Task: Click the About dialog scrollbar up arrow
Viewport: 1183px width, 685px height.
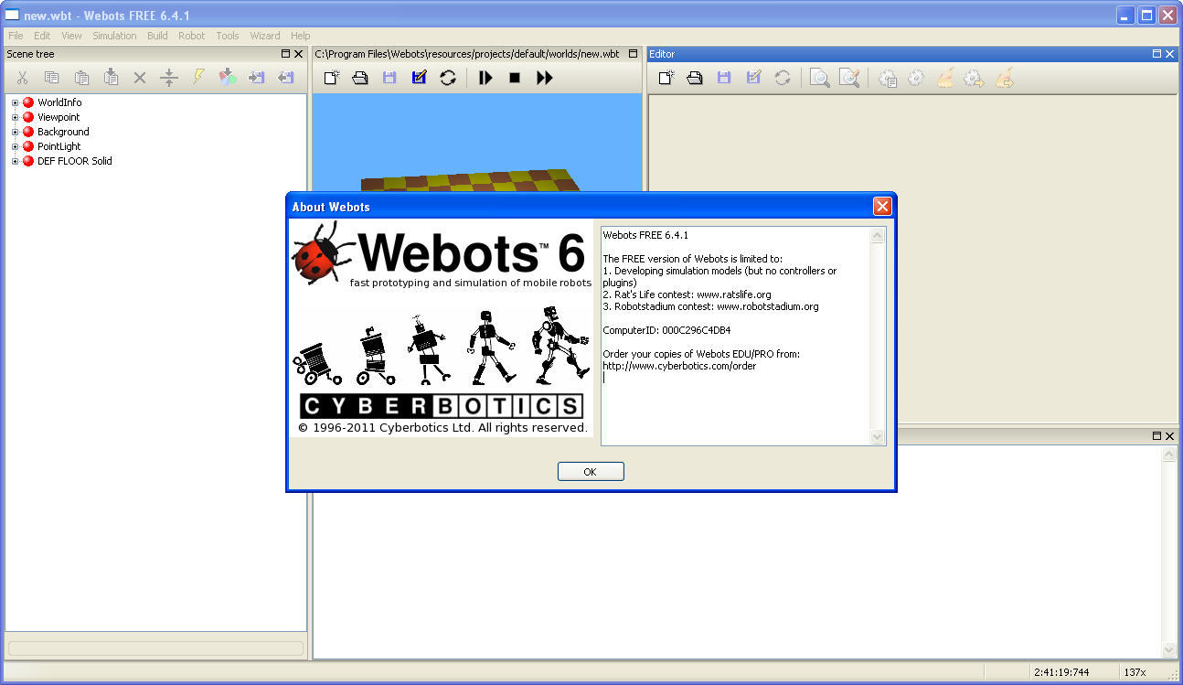Action: (x=878, y=236)
